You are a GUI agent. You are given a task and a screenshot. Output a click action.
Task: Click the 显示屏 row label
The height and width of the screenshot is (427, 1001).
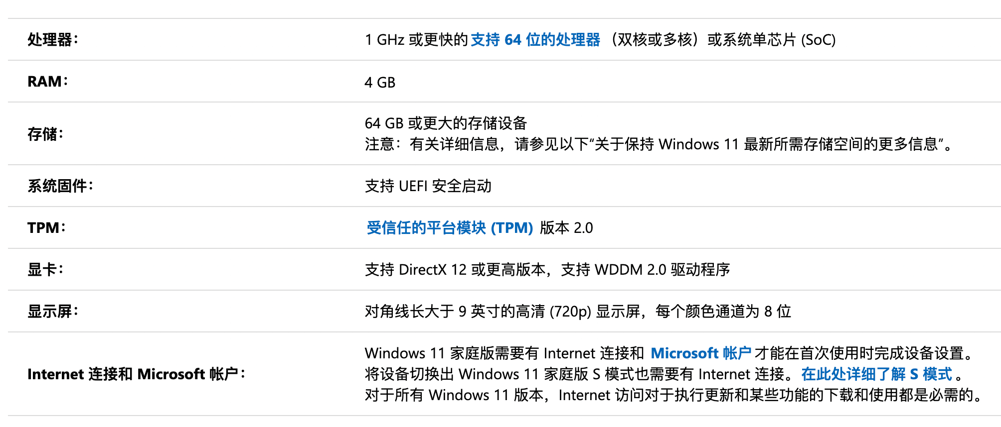[x=53, y=312]
